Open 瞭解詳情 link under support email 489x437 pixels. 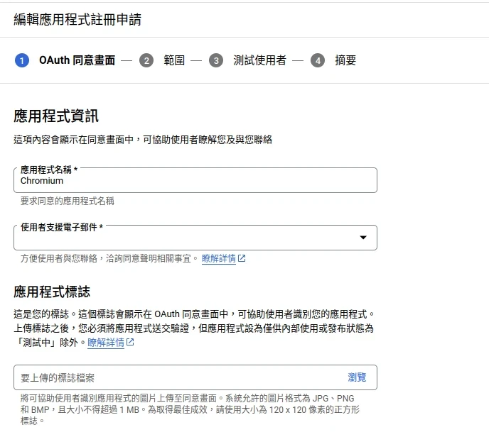(218, 259)
